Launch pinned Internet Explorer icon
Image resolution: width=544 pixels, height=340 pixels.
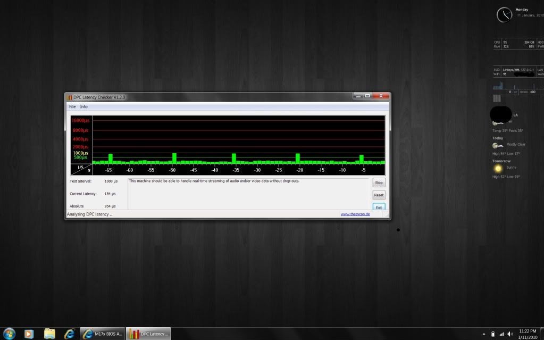point(69,334)
